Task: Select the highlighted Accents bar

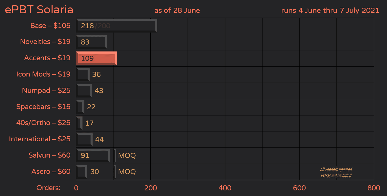Action: (96, 58)
